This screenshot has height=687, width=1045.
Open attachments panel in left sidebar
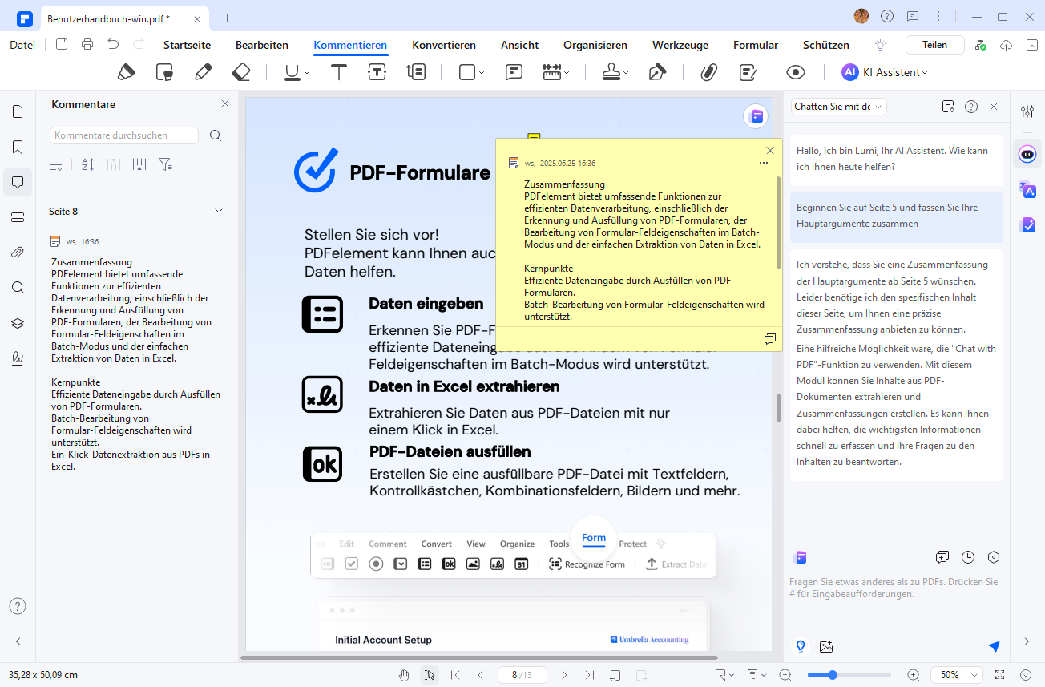coord(18,253)
